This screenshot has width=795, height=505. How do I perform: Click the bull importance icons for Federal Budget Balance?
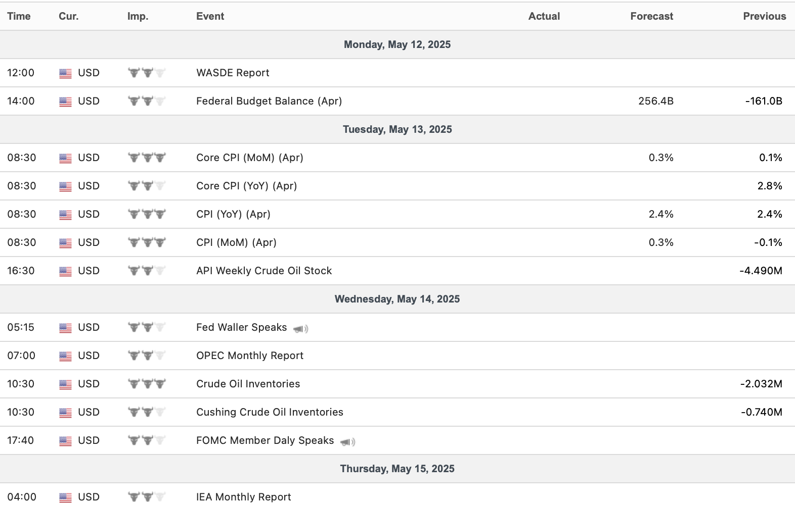(x=147, y=101)
